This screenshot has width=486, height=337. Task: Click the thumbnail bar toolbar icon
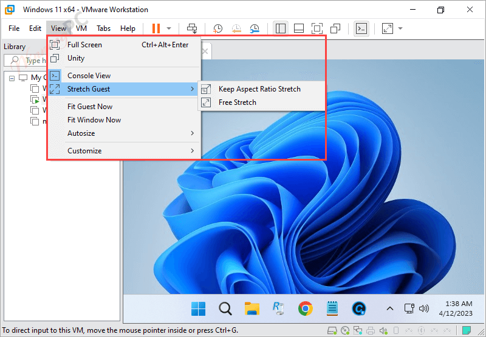[299, 28]
